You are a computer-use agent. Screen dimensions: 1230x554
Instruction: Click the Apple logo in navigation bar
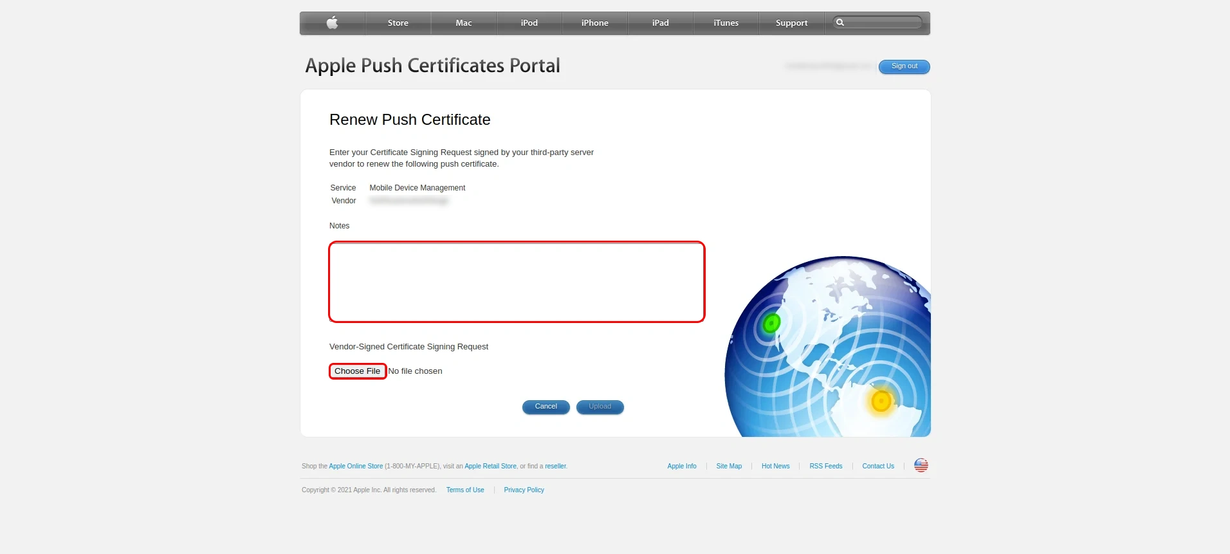[x=332, y=23]
